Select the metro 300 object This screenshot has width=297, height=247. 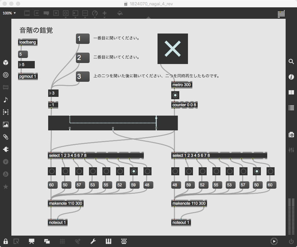coord(182,85)
